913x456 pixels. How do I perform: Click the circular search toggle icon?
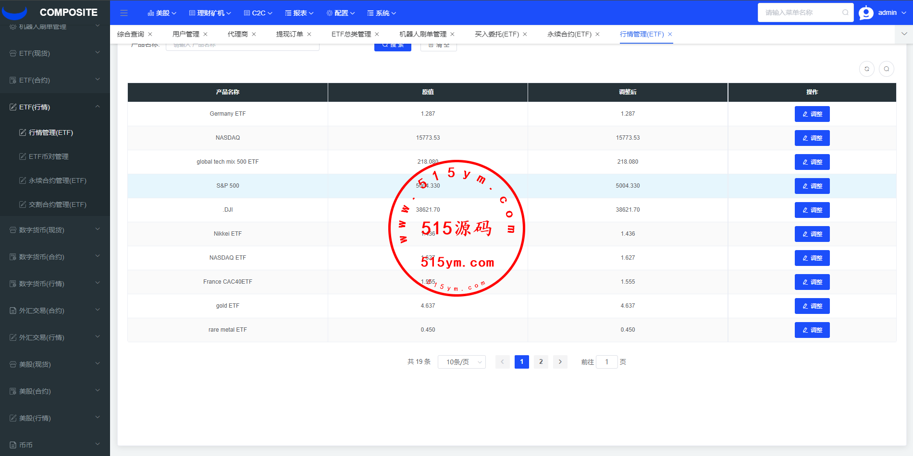(886, 69)
